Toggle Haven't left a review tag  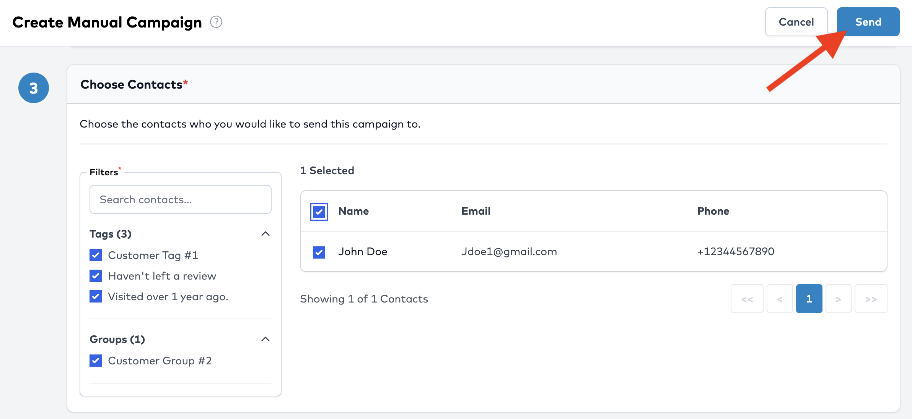click(96, 276)
